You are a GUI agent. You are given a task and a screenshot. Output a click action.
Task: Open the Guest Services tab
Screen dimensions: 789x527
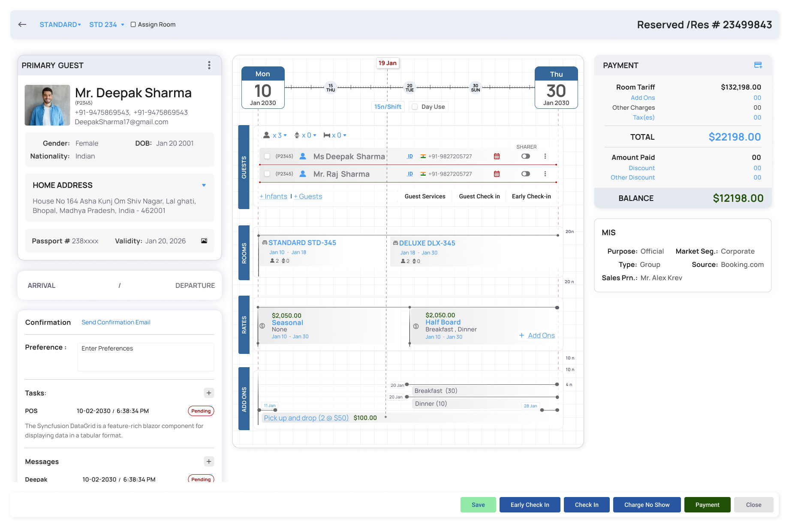[x=425, y=196]
